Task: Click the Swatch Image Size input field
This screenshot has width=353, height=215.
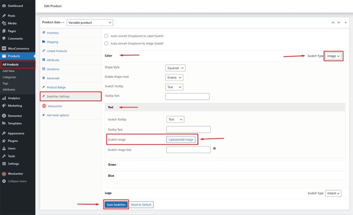Action: pos(188,150)
